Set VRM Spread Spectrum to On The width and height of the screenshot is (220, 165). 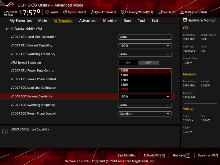(128, 63)
